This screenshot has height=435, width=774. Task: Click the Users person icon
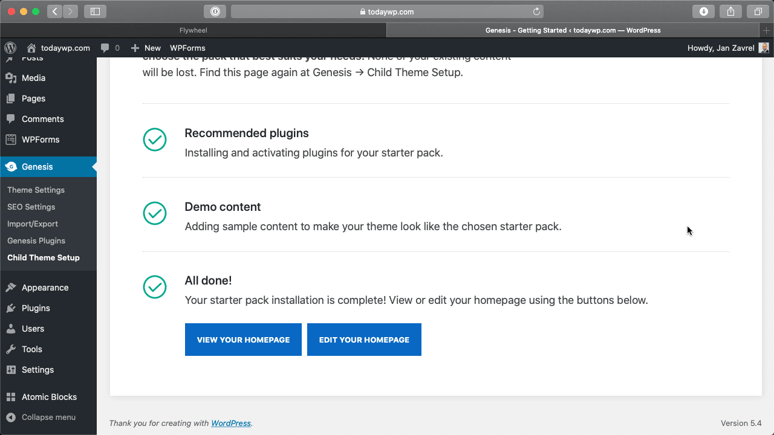point(11,329)
